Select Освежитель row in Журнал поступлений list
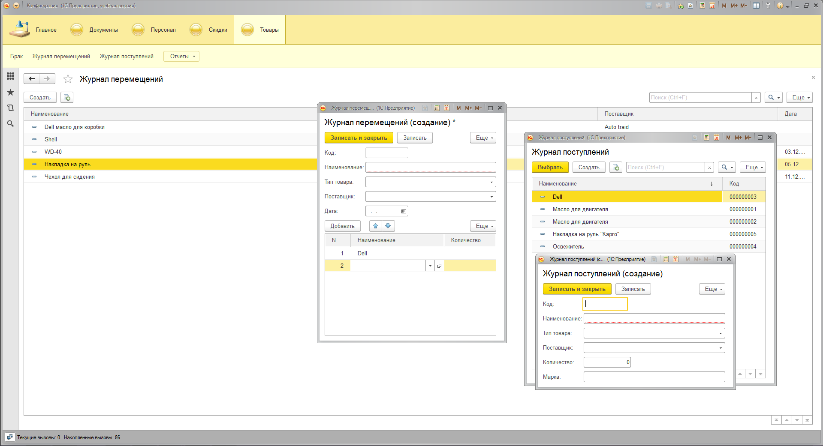 (649, 246)
